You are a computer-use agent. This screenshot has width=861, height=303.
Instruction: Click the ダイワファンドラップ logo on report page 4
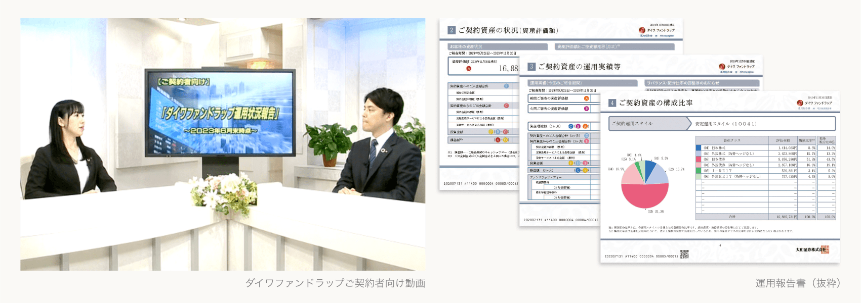tap(814, 103)
